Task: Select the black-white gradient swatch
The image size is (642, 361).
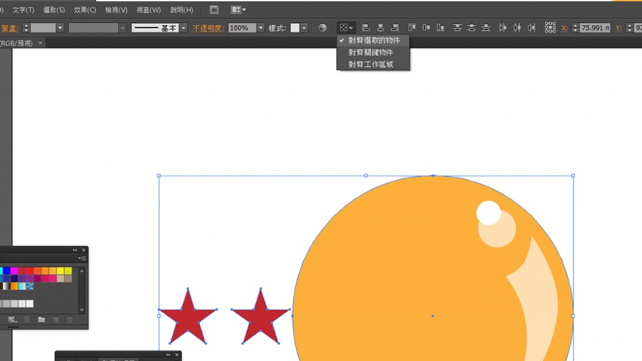Action: pyautogui.click(x=6, y=286)
